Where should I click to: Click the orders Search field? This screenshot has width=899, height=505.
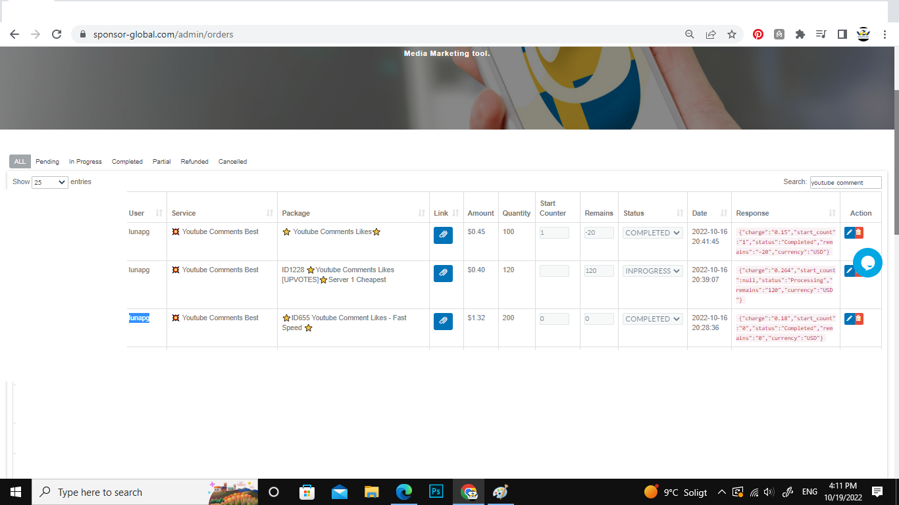846,182
